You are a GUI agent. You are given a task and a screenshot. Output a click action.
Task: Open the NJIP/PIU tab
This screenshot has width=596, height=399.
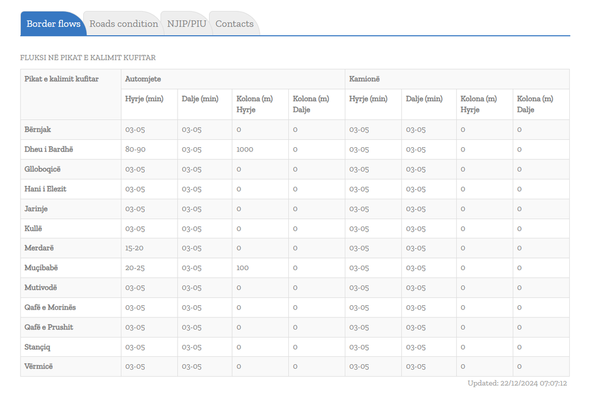pos(187,24)
